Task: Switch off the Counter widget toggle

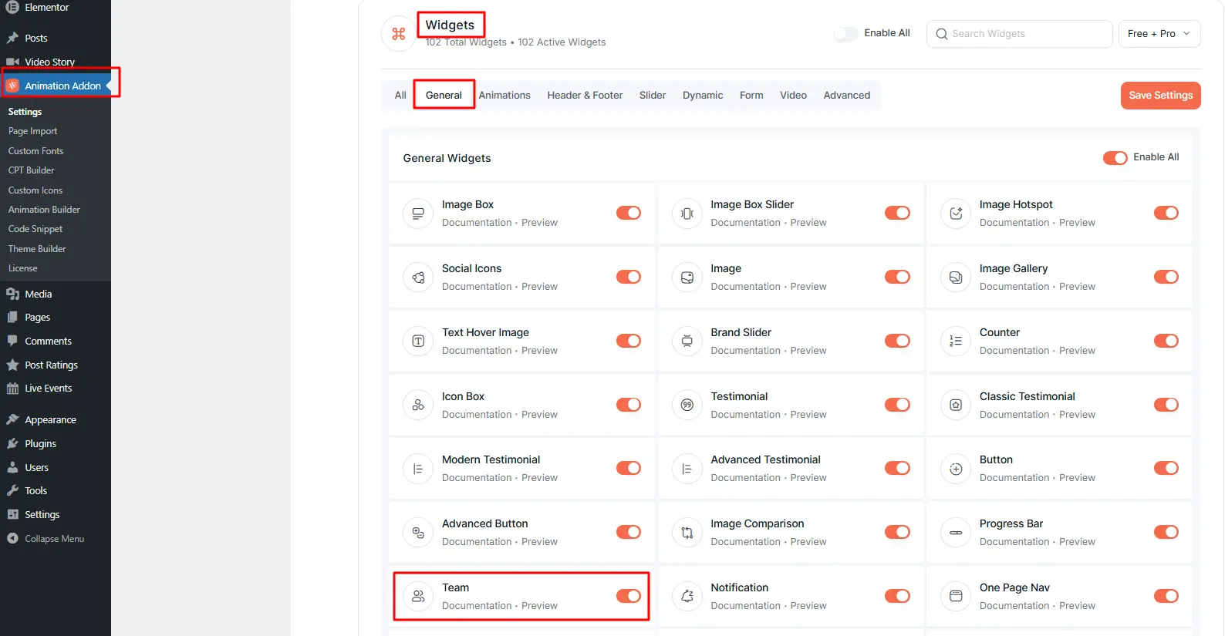Action: 1166,341
